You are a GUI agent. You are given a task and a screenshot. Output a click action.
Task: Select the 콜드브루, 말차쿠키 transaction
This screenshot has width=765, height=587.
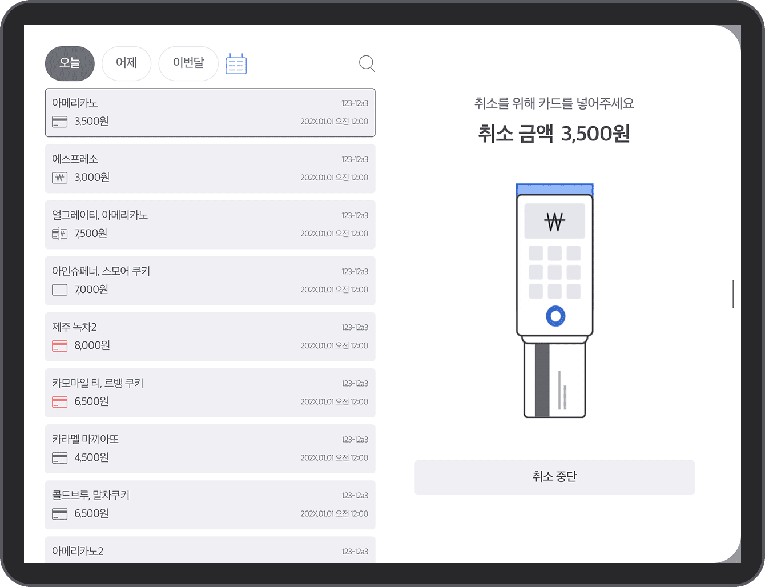(210, 504)
